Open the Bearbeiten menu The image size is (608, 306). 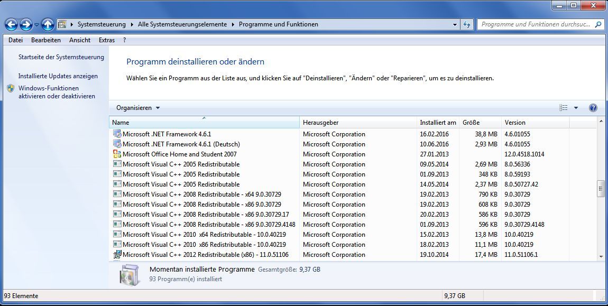(46, 40)
